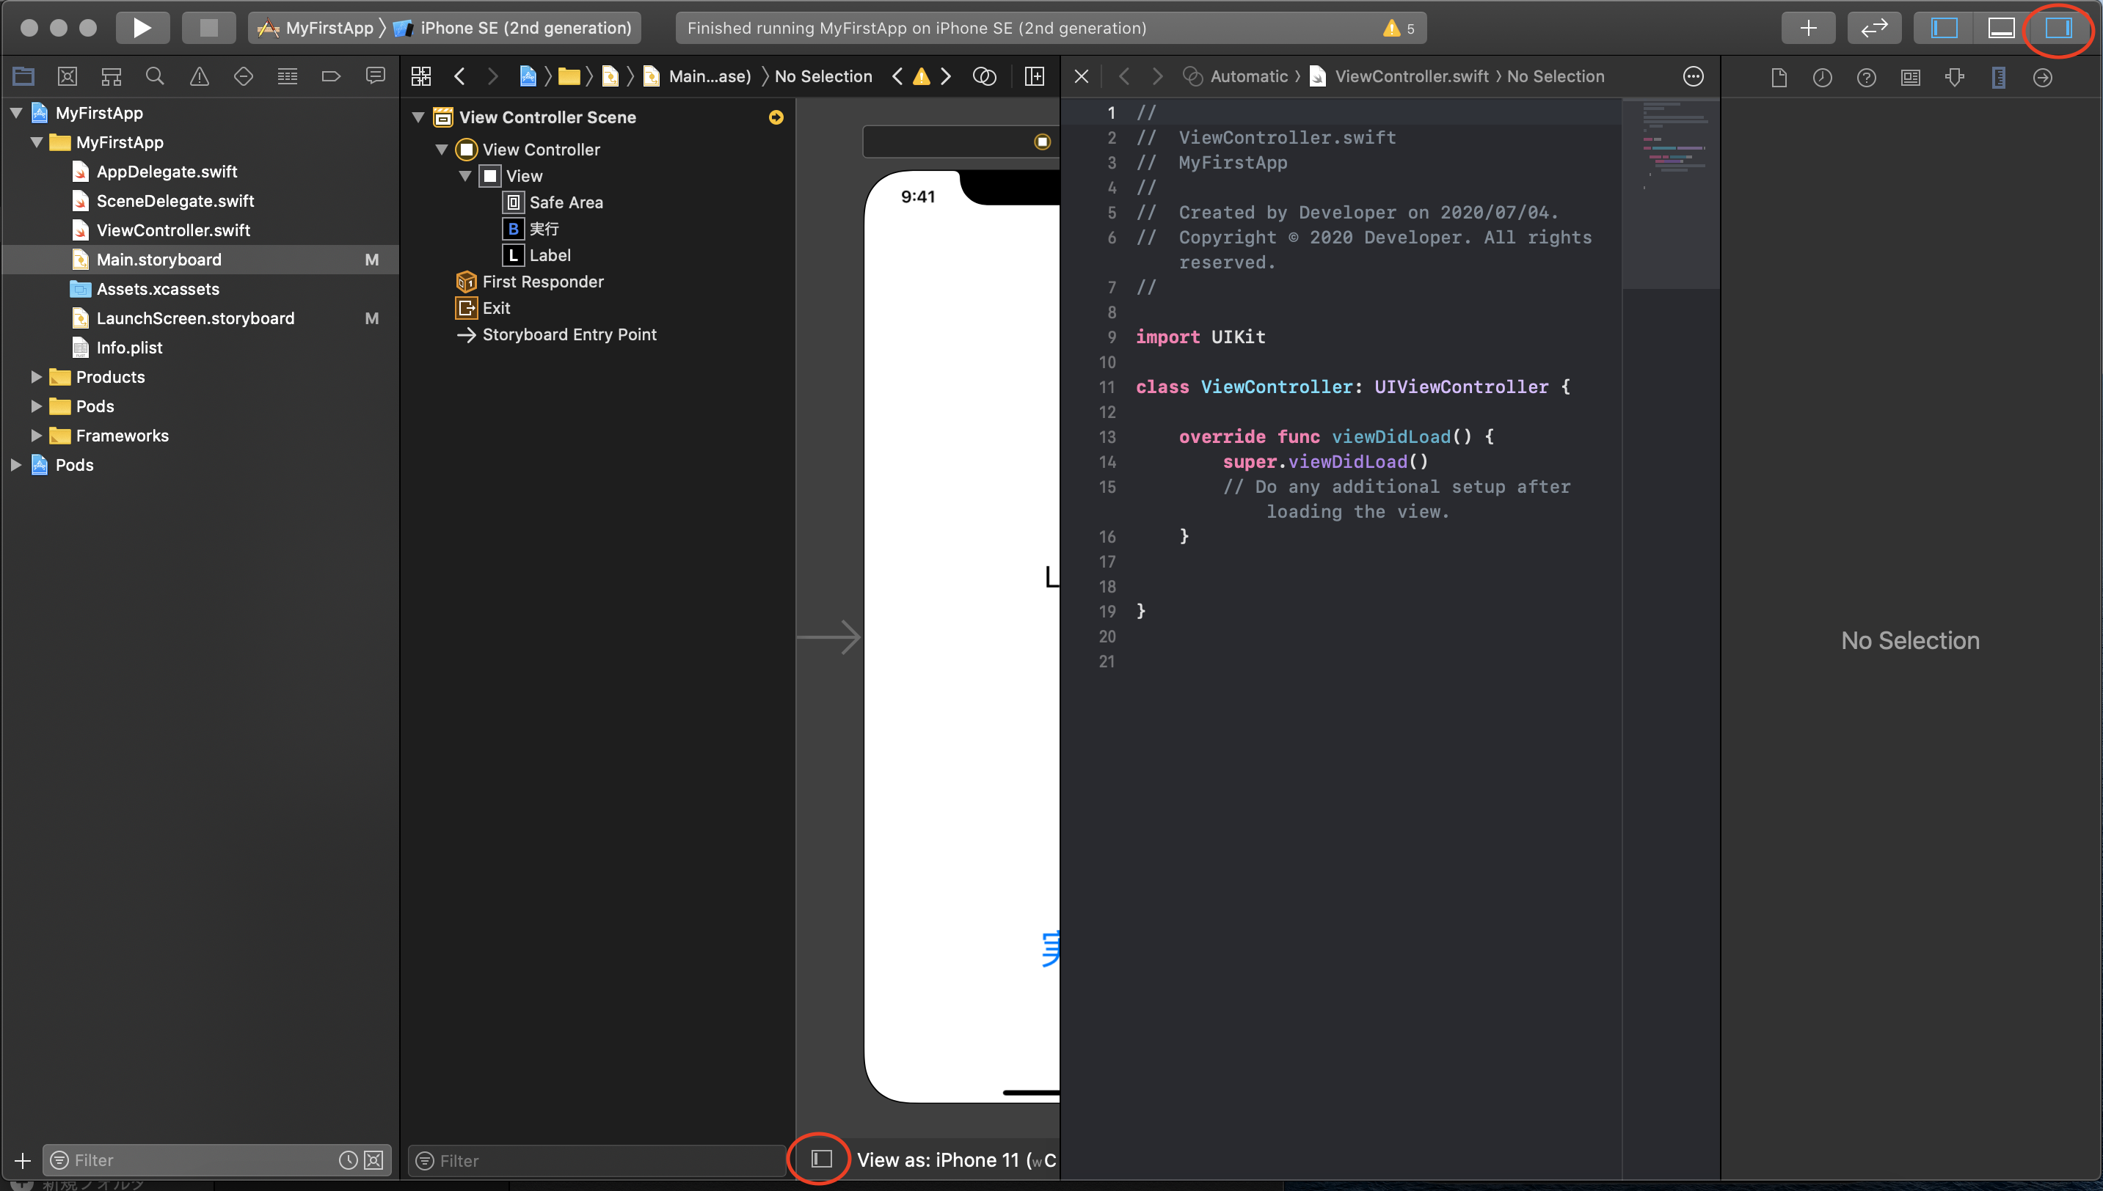
Task: Select ViewController.swift in the navigator
Action: click(172, 231)
